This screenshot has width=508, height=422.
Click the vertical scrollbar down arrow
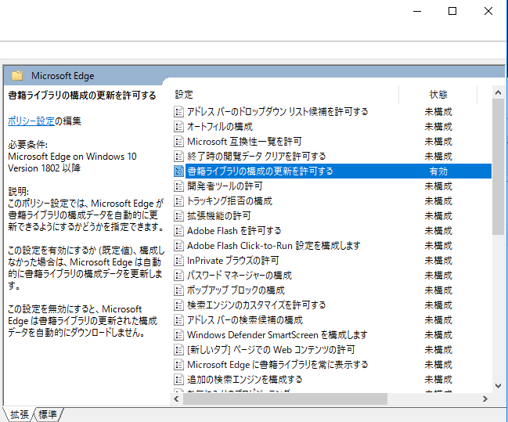tap(499, 386)
